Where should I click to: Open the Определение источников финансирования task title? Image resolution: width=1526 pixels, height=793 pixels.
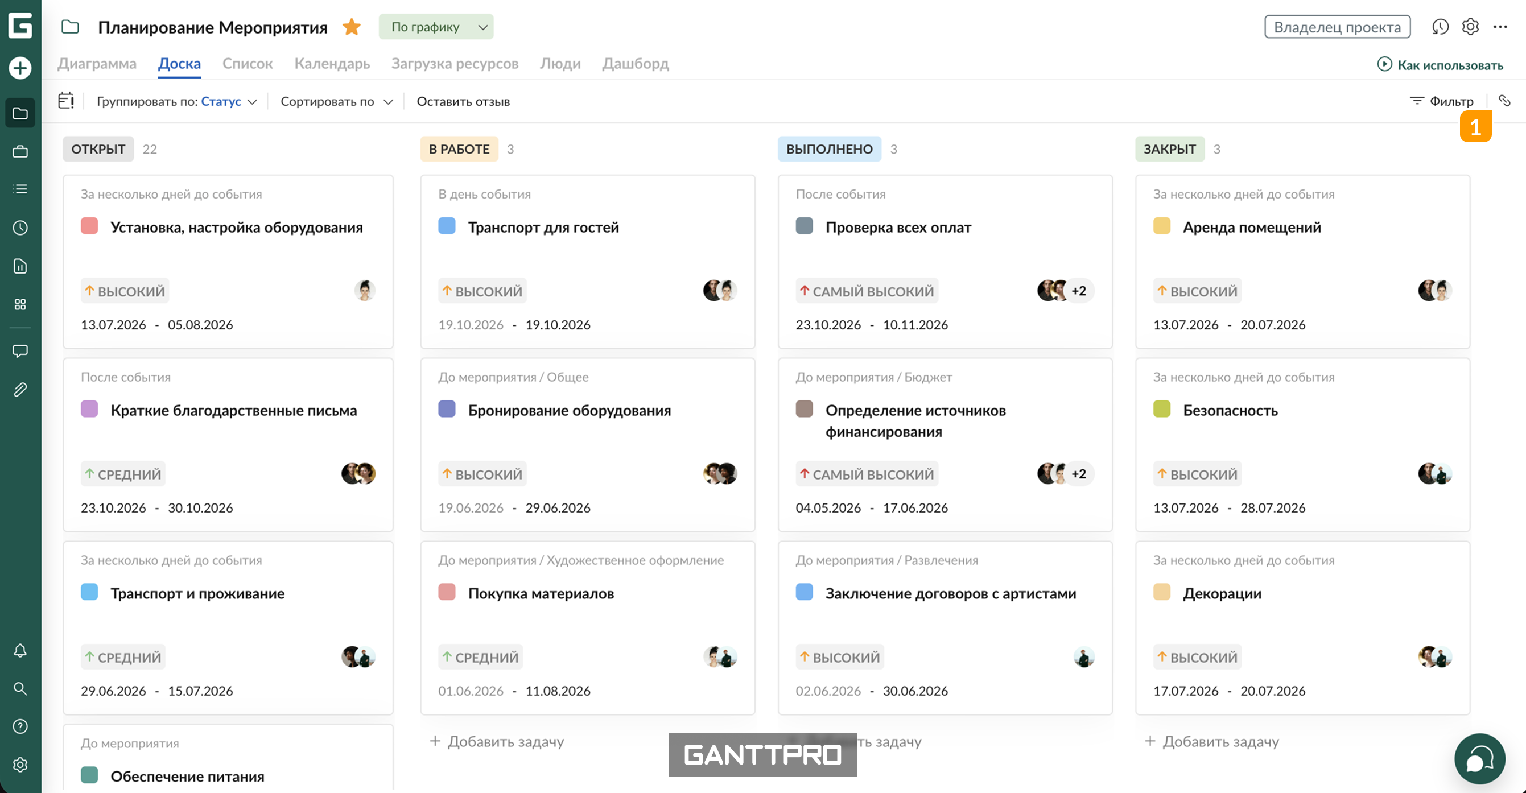[x=916, y=421]
